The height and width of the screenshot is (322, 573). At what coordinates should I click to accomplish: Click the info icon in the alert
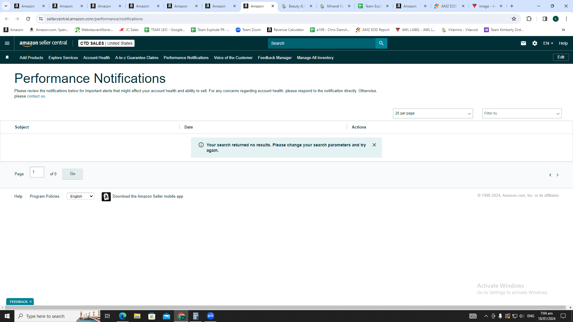[201, 145]
